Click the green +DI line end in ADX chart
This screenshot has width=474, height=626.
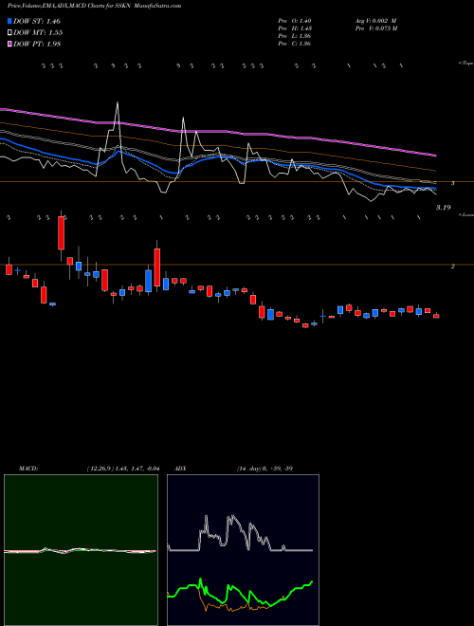coord(311,582)
